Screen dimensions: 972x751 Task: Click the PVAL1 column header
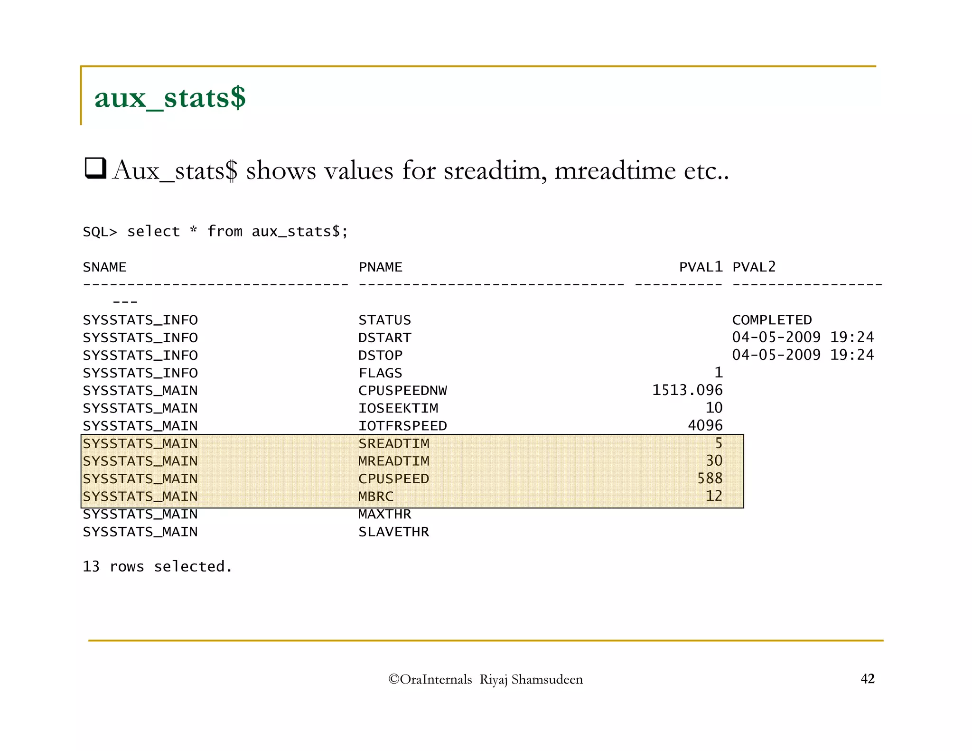tap(701, 267)
